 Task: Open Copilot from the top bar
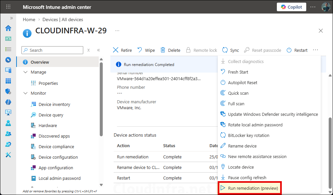tap(291, 7)
